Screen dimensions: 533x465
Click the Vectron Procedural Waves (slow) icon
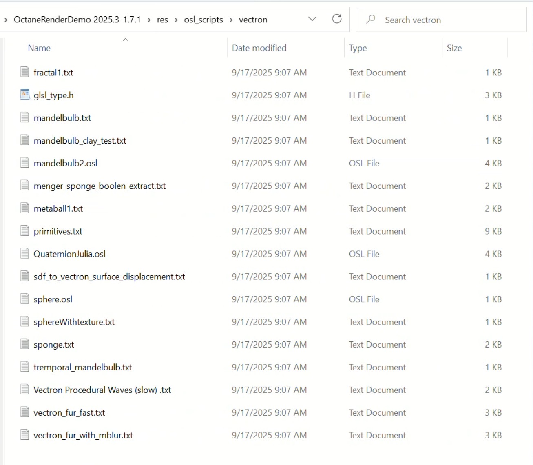pyautogui.click(x=25, y=390)
